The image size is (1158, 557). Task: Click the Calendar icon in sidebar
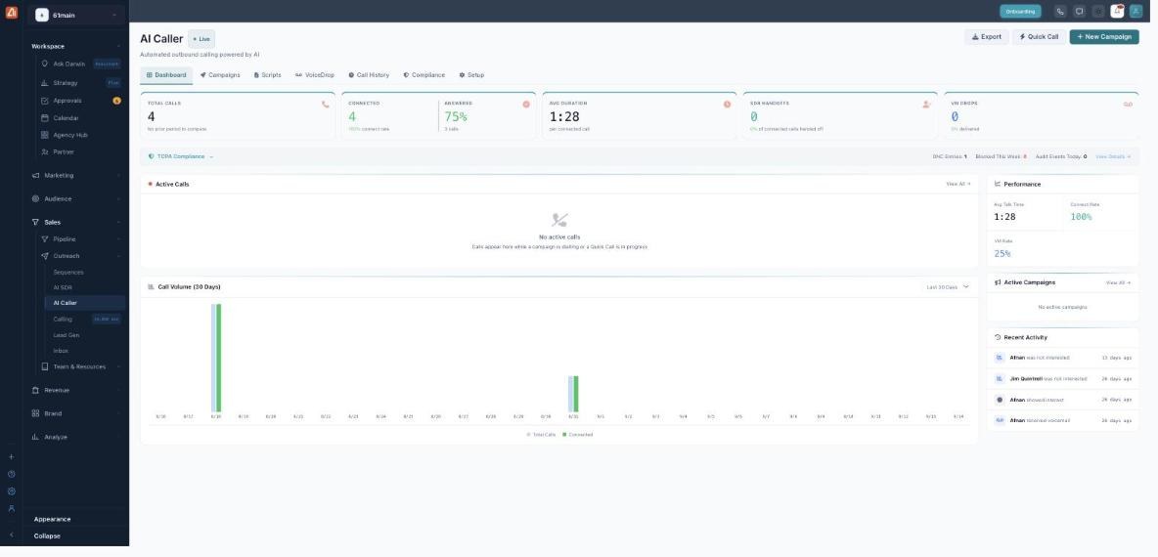tap(45, 118)
